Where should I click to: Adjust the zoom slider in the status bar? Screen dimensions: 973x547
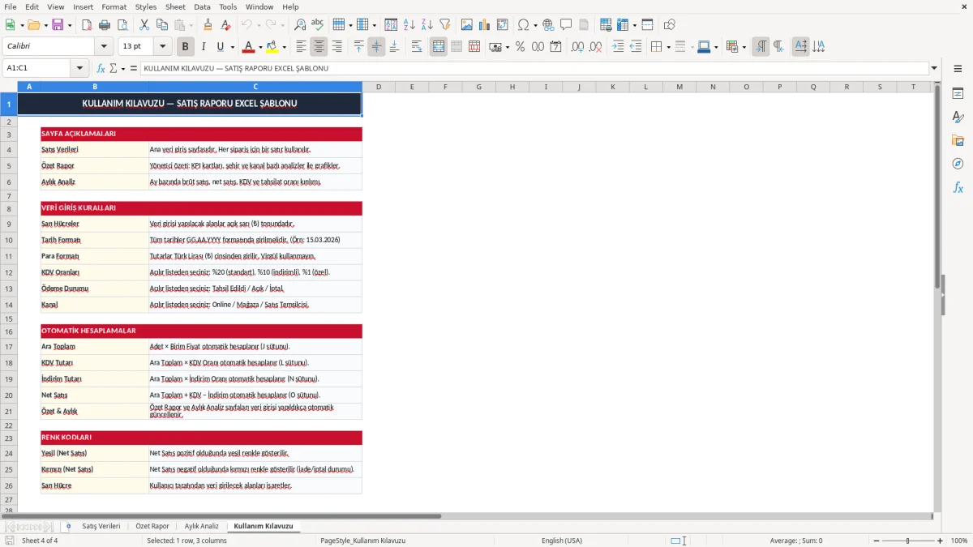coord(908,541)
